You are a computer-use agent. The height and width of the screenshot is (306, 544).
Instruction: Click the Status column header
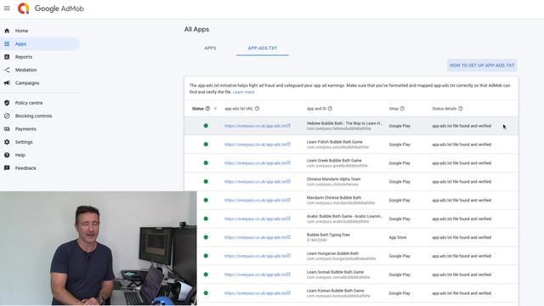(x=198, y=109)
